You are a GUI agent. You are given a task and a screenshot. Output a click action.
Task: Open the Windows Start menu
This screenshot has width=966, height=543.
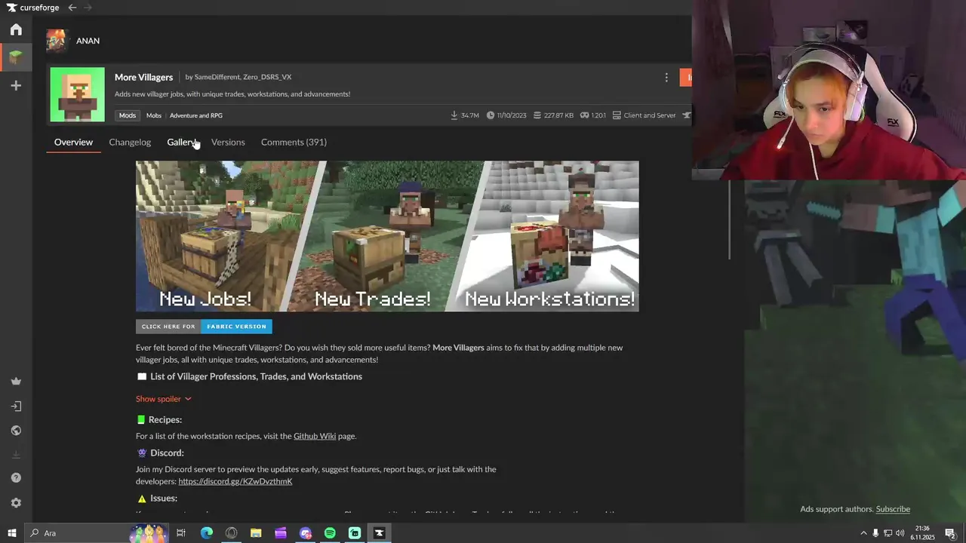(x=11, y=533)
